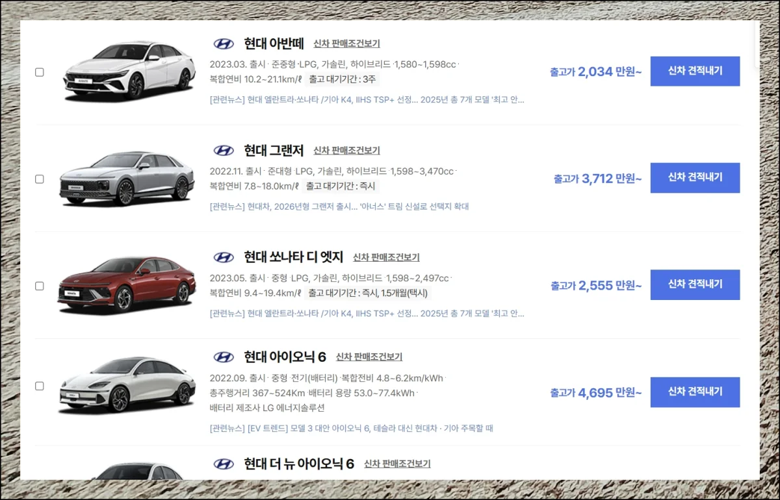This screenshot has height=500, width=780.
Task: Open 신차 판매조건보기 for 아반떼
Action: coord(346,44)
